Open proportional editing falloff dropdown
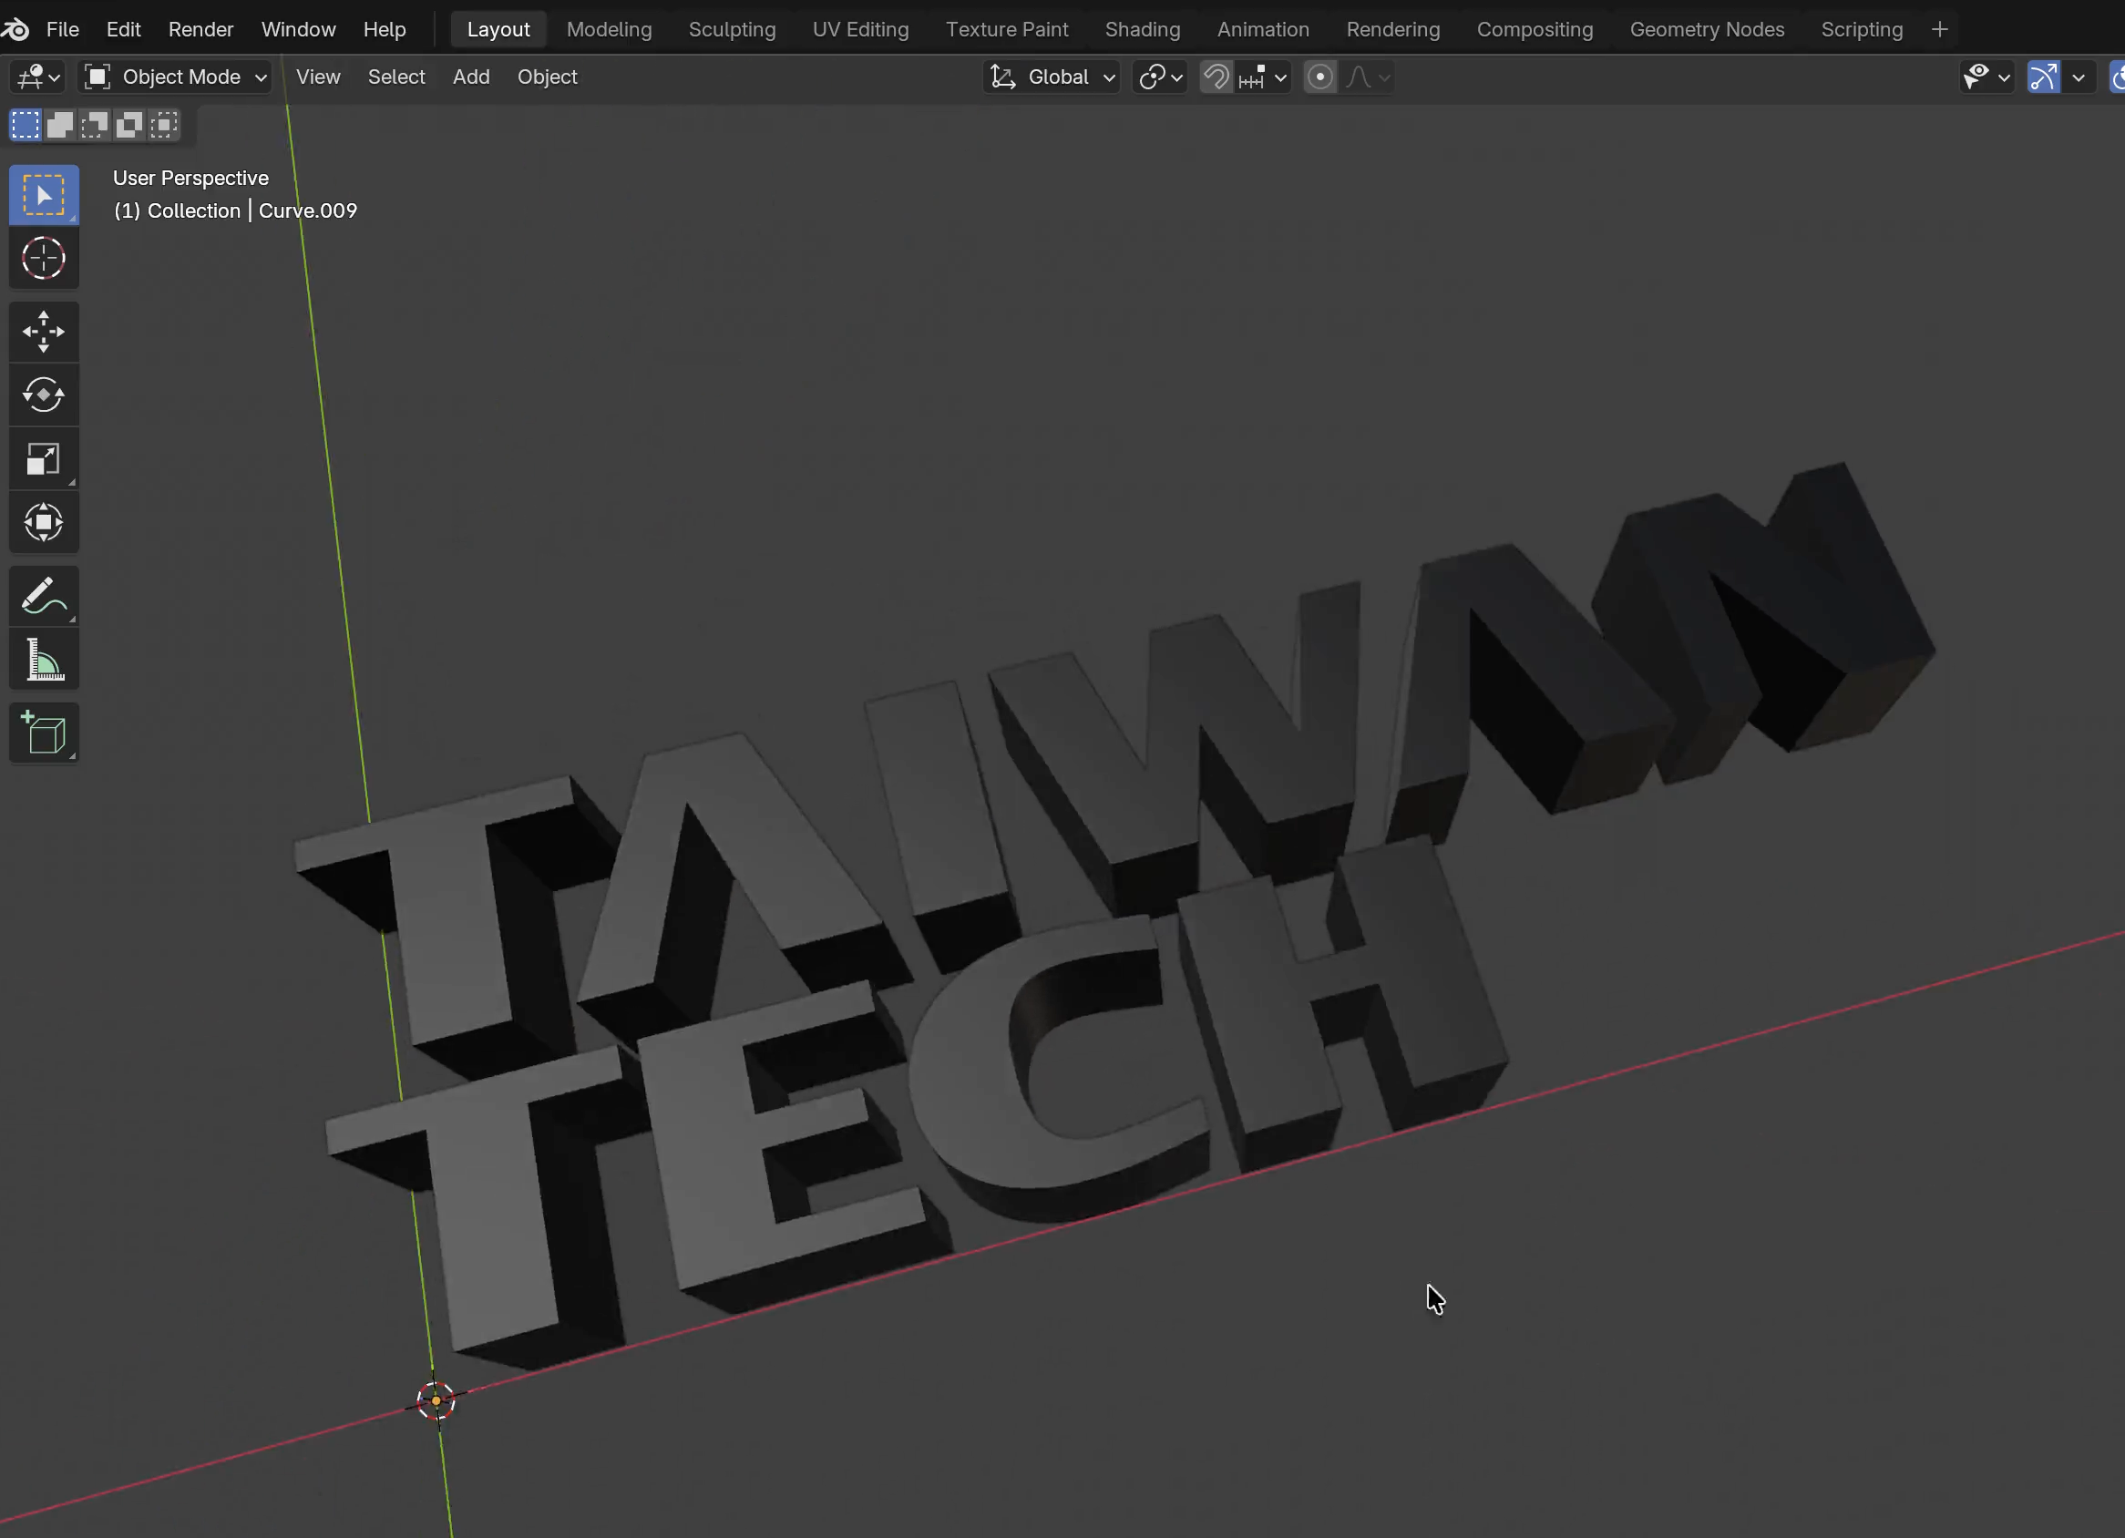This screenshot has height=1538, width=2125. pos(1367,77)
